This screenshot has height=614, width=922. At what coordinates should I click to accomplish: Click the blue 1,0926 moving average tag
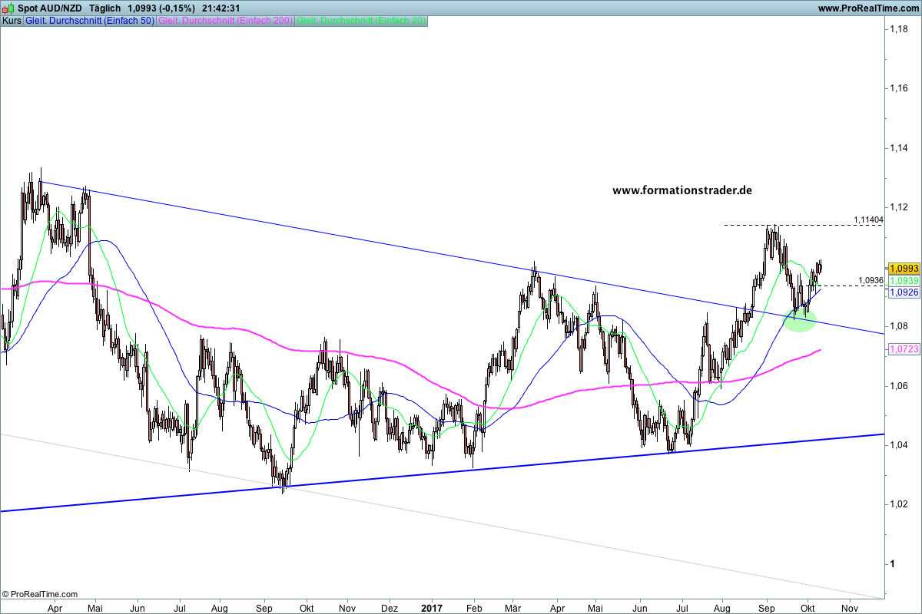(x=903, y=292)
